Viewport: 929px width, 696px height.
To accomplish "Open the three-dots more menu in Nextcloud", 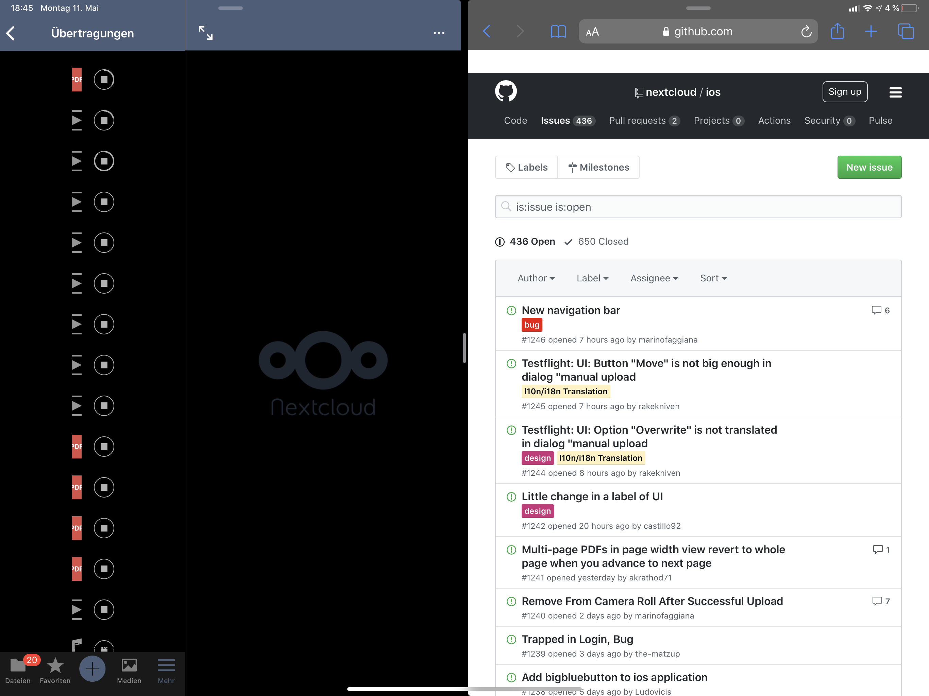I will (439, 33).
